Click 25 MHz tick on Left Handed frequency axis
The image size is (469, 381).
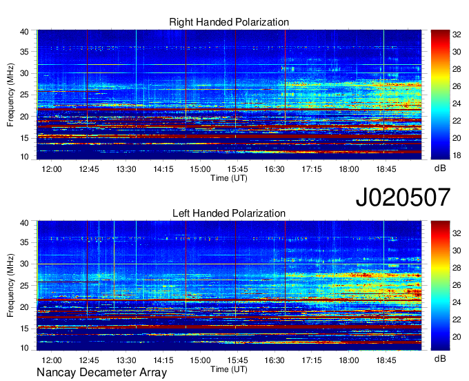[x=24, y=286]
